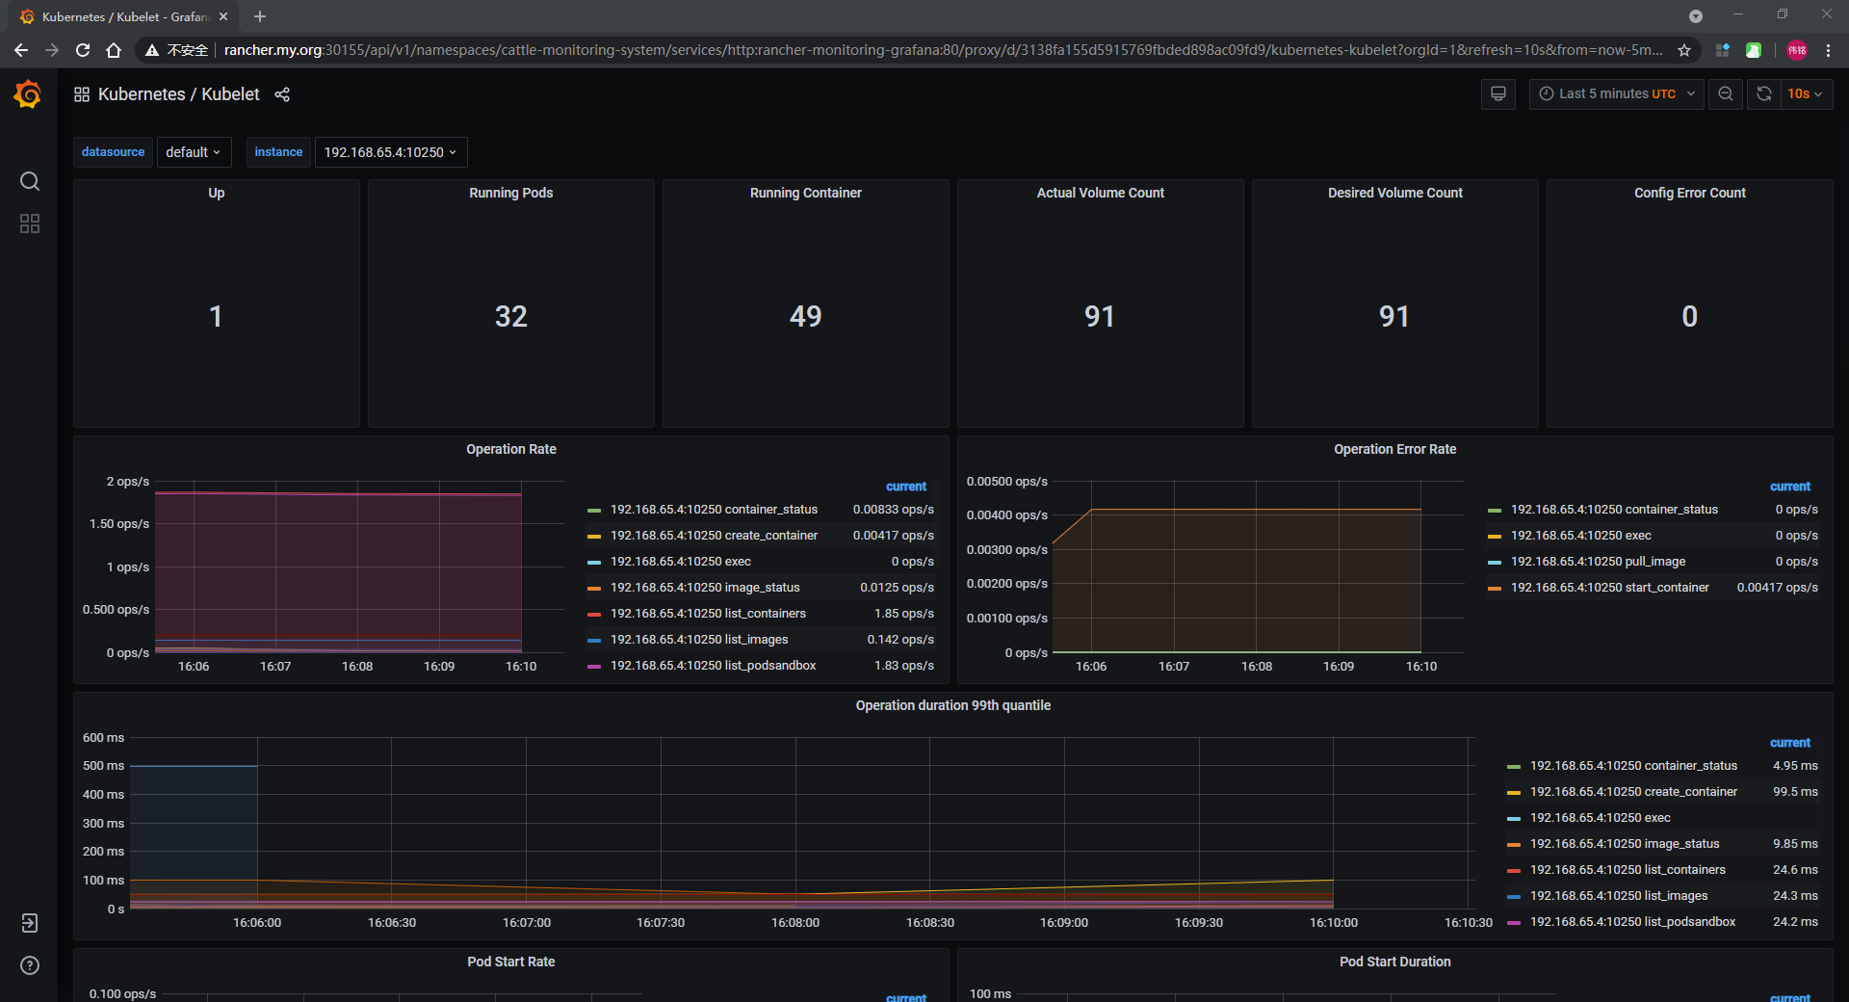Viewport: 1849px width, 1002px height.
Task: Open the Config Error Count panel menu
Action: (1689, 193)
